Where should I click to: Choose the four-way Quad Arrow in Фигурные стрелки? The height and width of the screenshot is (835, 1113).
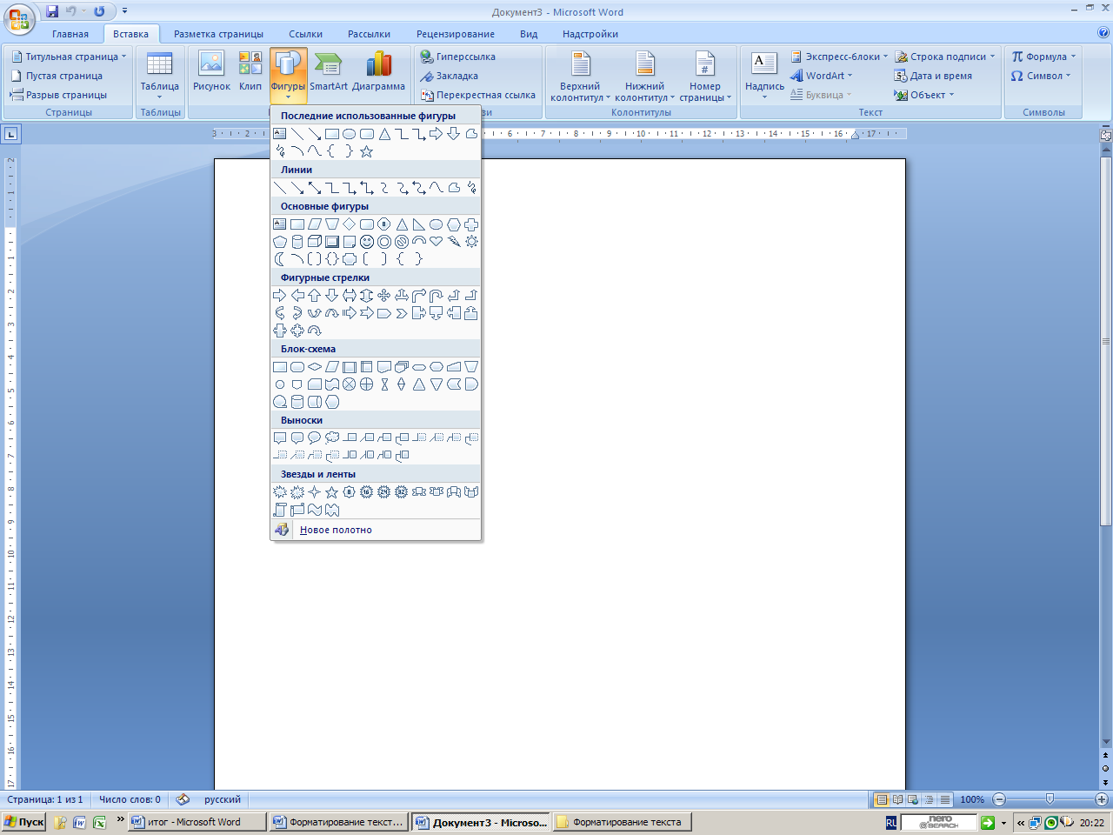click(384, 296)
